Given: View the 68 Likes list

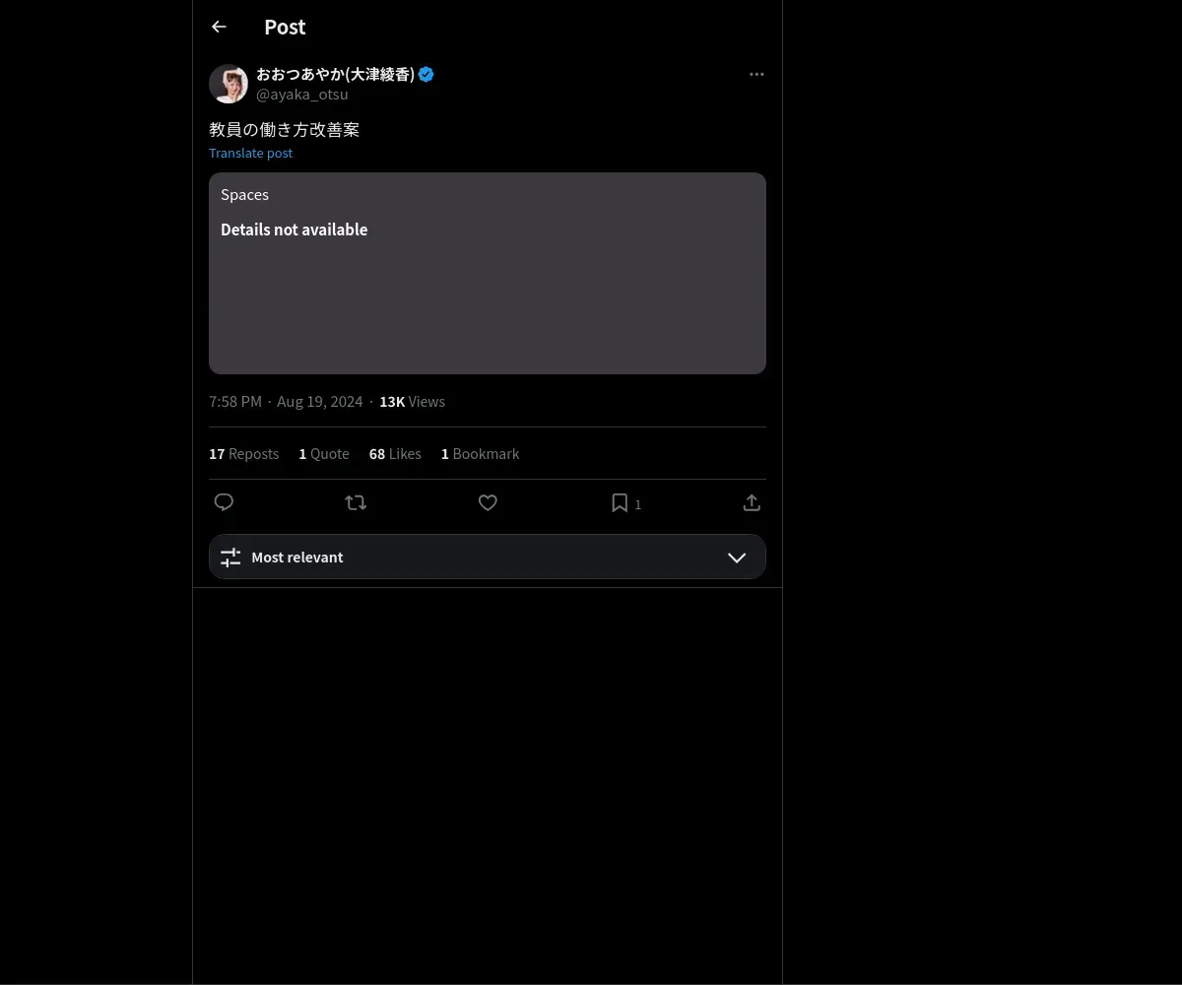Looking at the screenshot, I should tap(395, 454).
